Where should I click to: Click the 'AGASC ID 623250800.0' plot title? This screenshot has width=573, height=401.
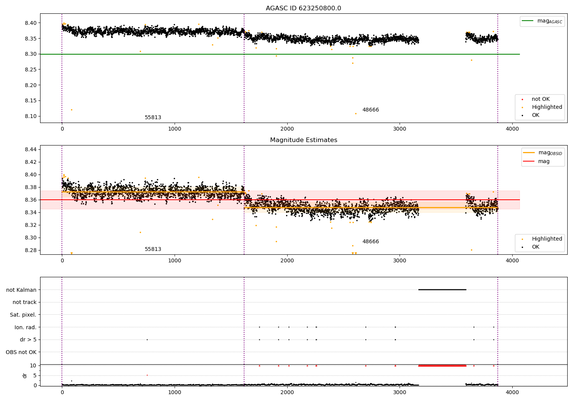[x=303, y=8]
